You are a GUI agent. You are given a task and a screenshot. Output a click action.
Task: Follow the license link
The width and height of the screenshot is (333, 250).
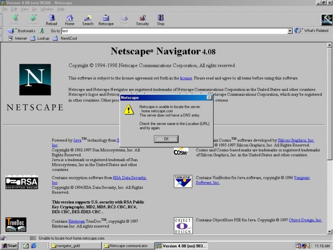186,78
